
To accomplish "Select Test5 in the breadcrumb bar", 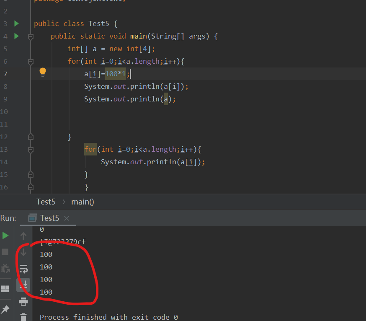I will click(x=46, y=202).
